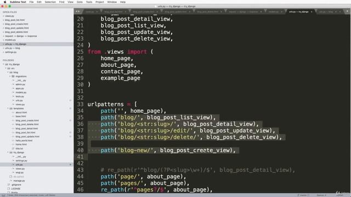Open admin.py in the blog folder
This screenshot has width=351, height=197.
[20, 84]
